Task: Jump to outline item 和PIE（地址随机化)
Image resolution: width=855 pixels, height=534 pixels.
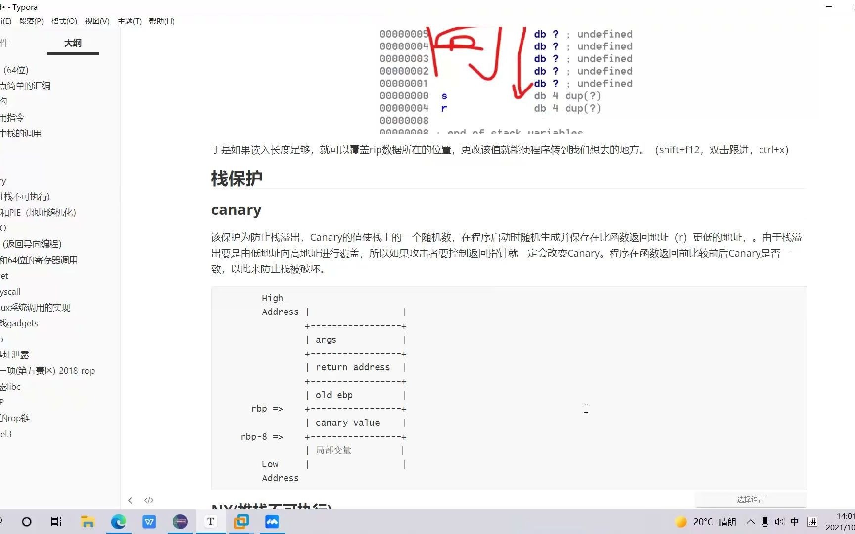Action: (x=38, y=213)
